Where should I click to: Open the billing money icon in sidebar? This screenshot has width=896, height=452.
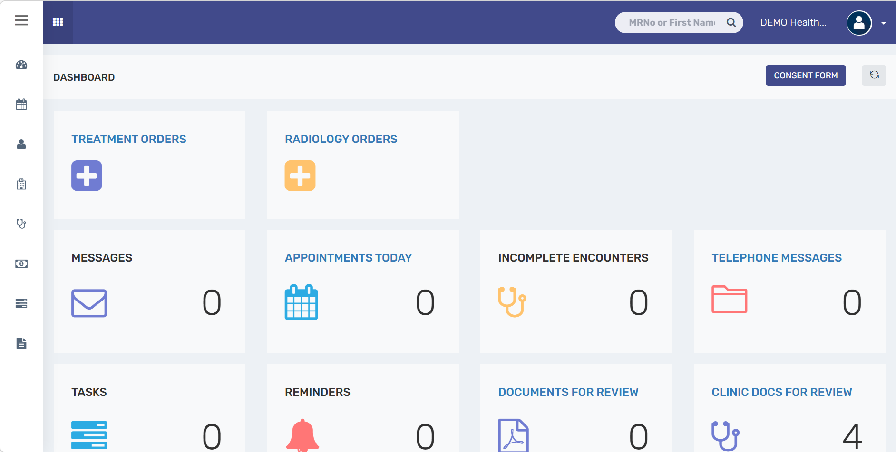(x=21, y=264)
